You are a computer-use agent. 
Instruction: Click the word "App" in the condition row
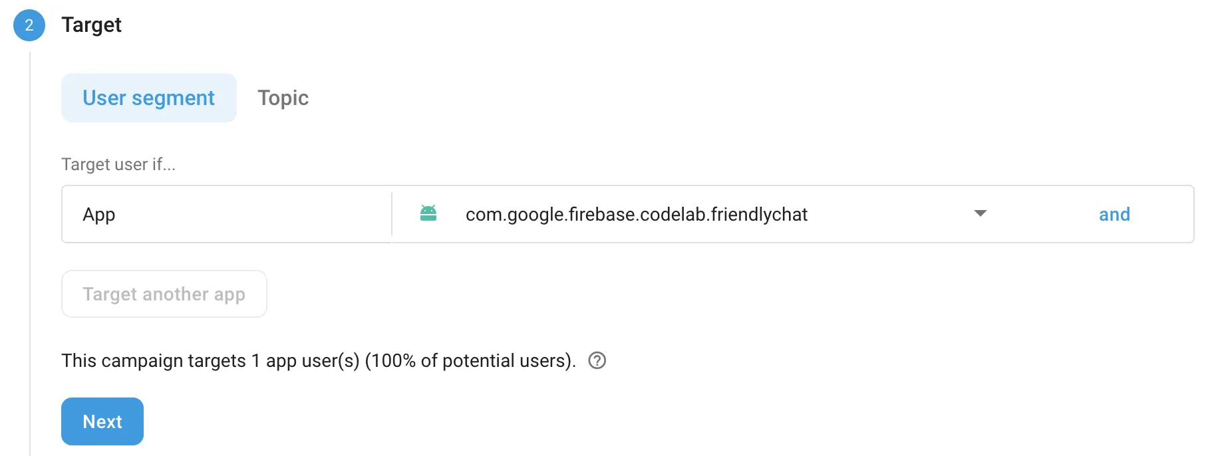click(x=99, y=215)
